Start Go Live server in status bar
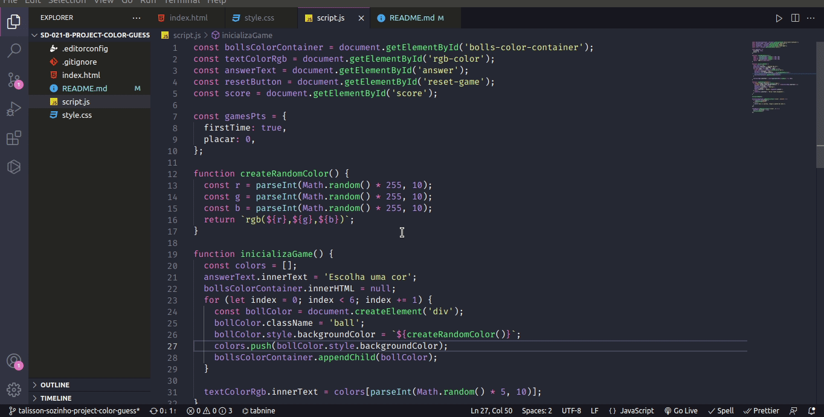 click(681, 410)
